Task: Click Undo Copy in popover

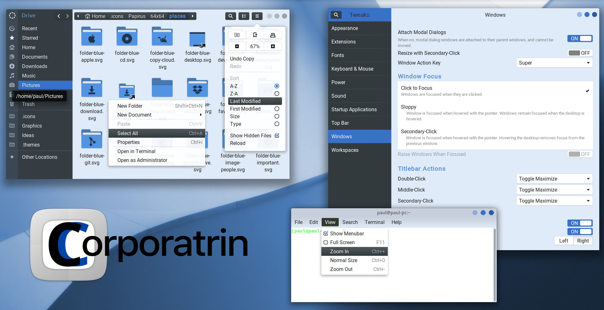Action: point(255,59)
